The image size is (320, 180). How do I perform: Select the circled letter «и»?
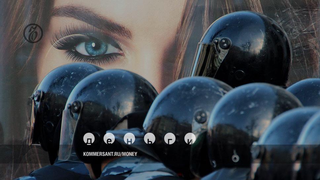click(190, 139)
